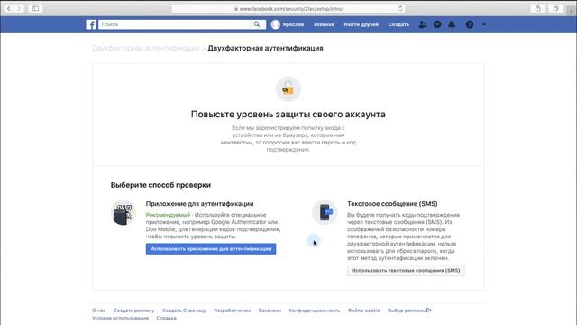
Task: Click the Facebook logo icon
Action: (x=91, y=24)
